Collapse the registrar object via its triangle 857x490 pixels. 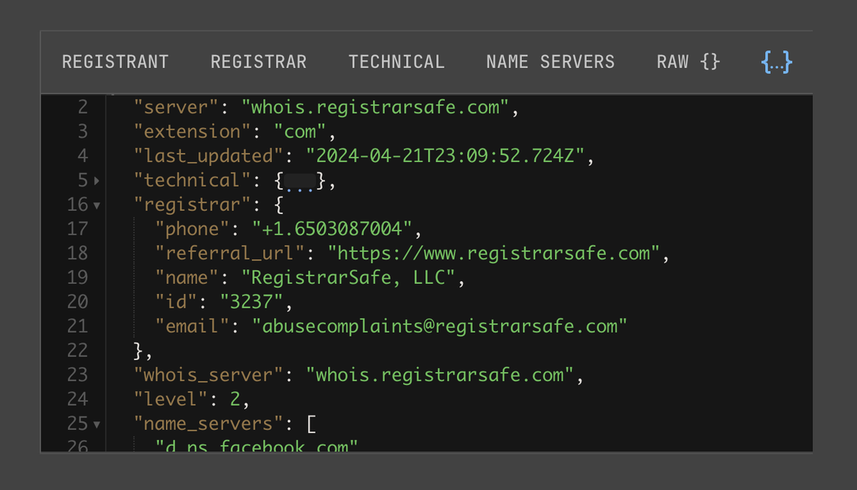pos(97,204)
